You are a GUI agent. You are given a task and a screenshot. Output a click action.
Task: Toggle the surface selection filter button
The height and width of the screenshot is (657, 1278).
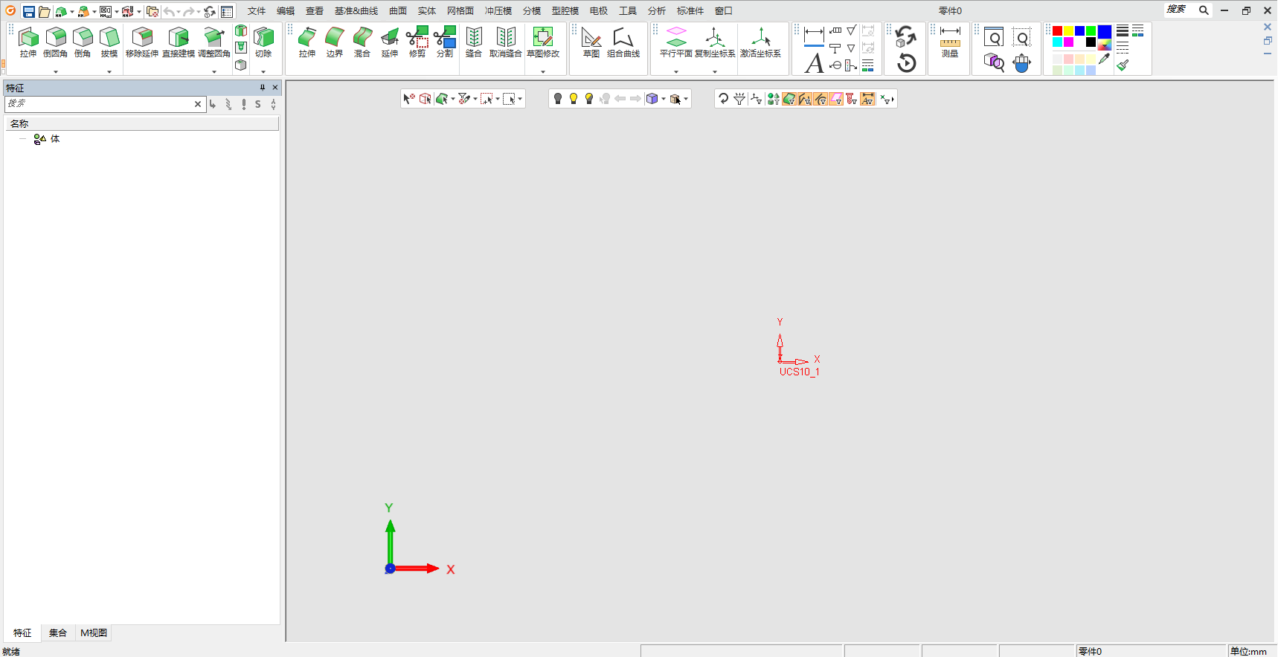[789, 99]
